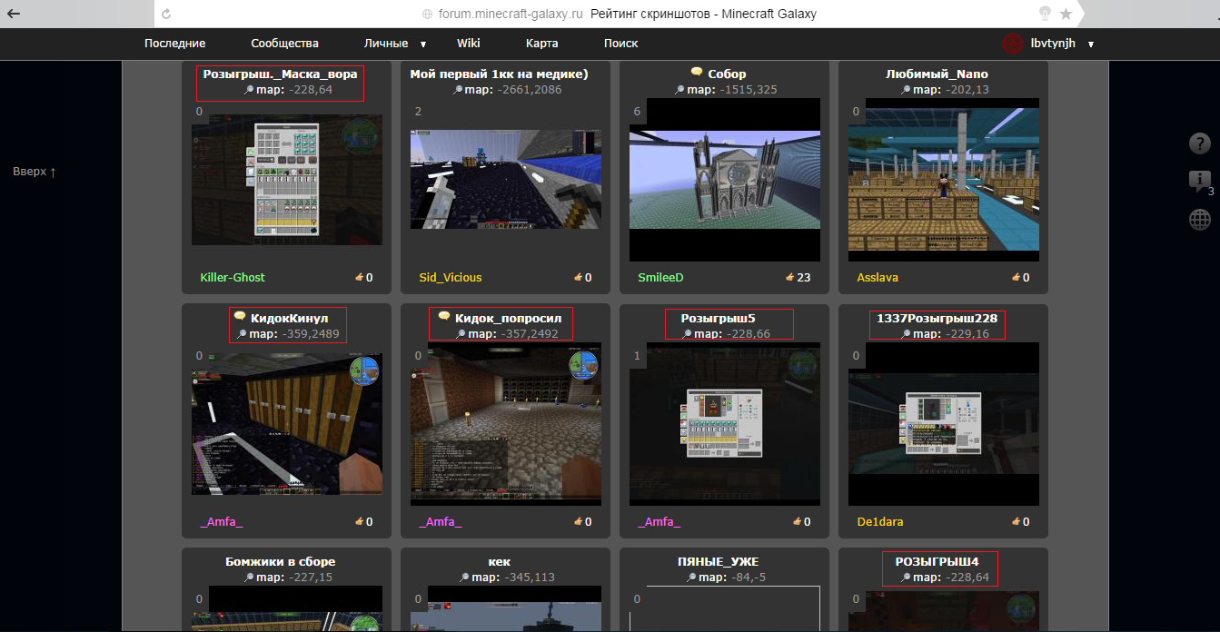Screen dimensions: 1220x632
Task: Click the thumbs-up icon on the Кидок_попросил card
Action: point(578,521)
